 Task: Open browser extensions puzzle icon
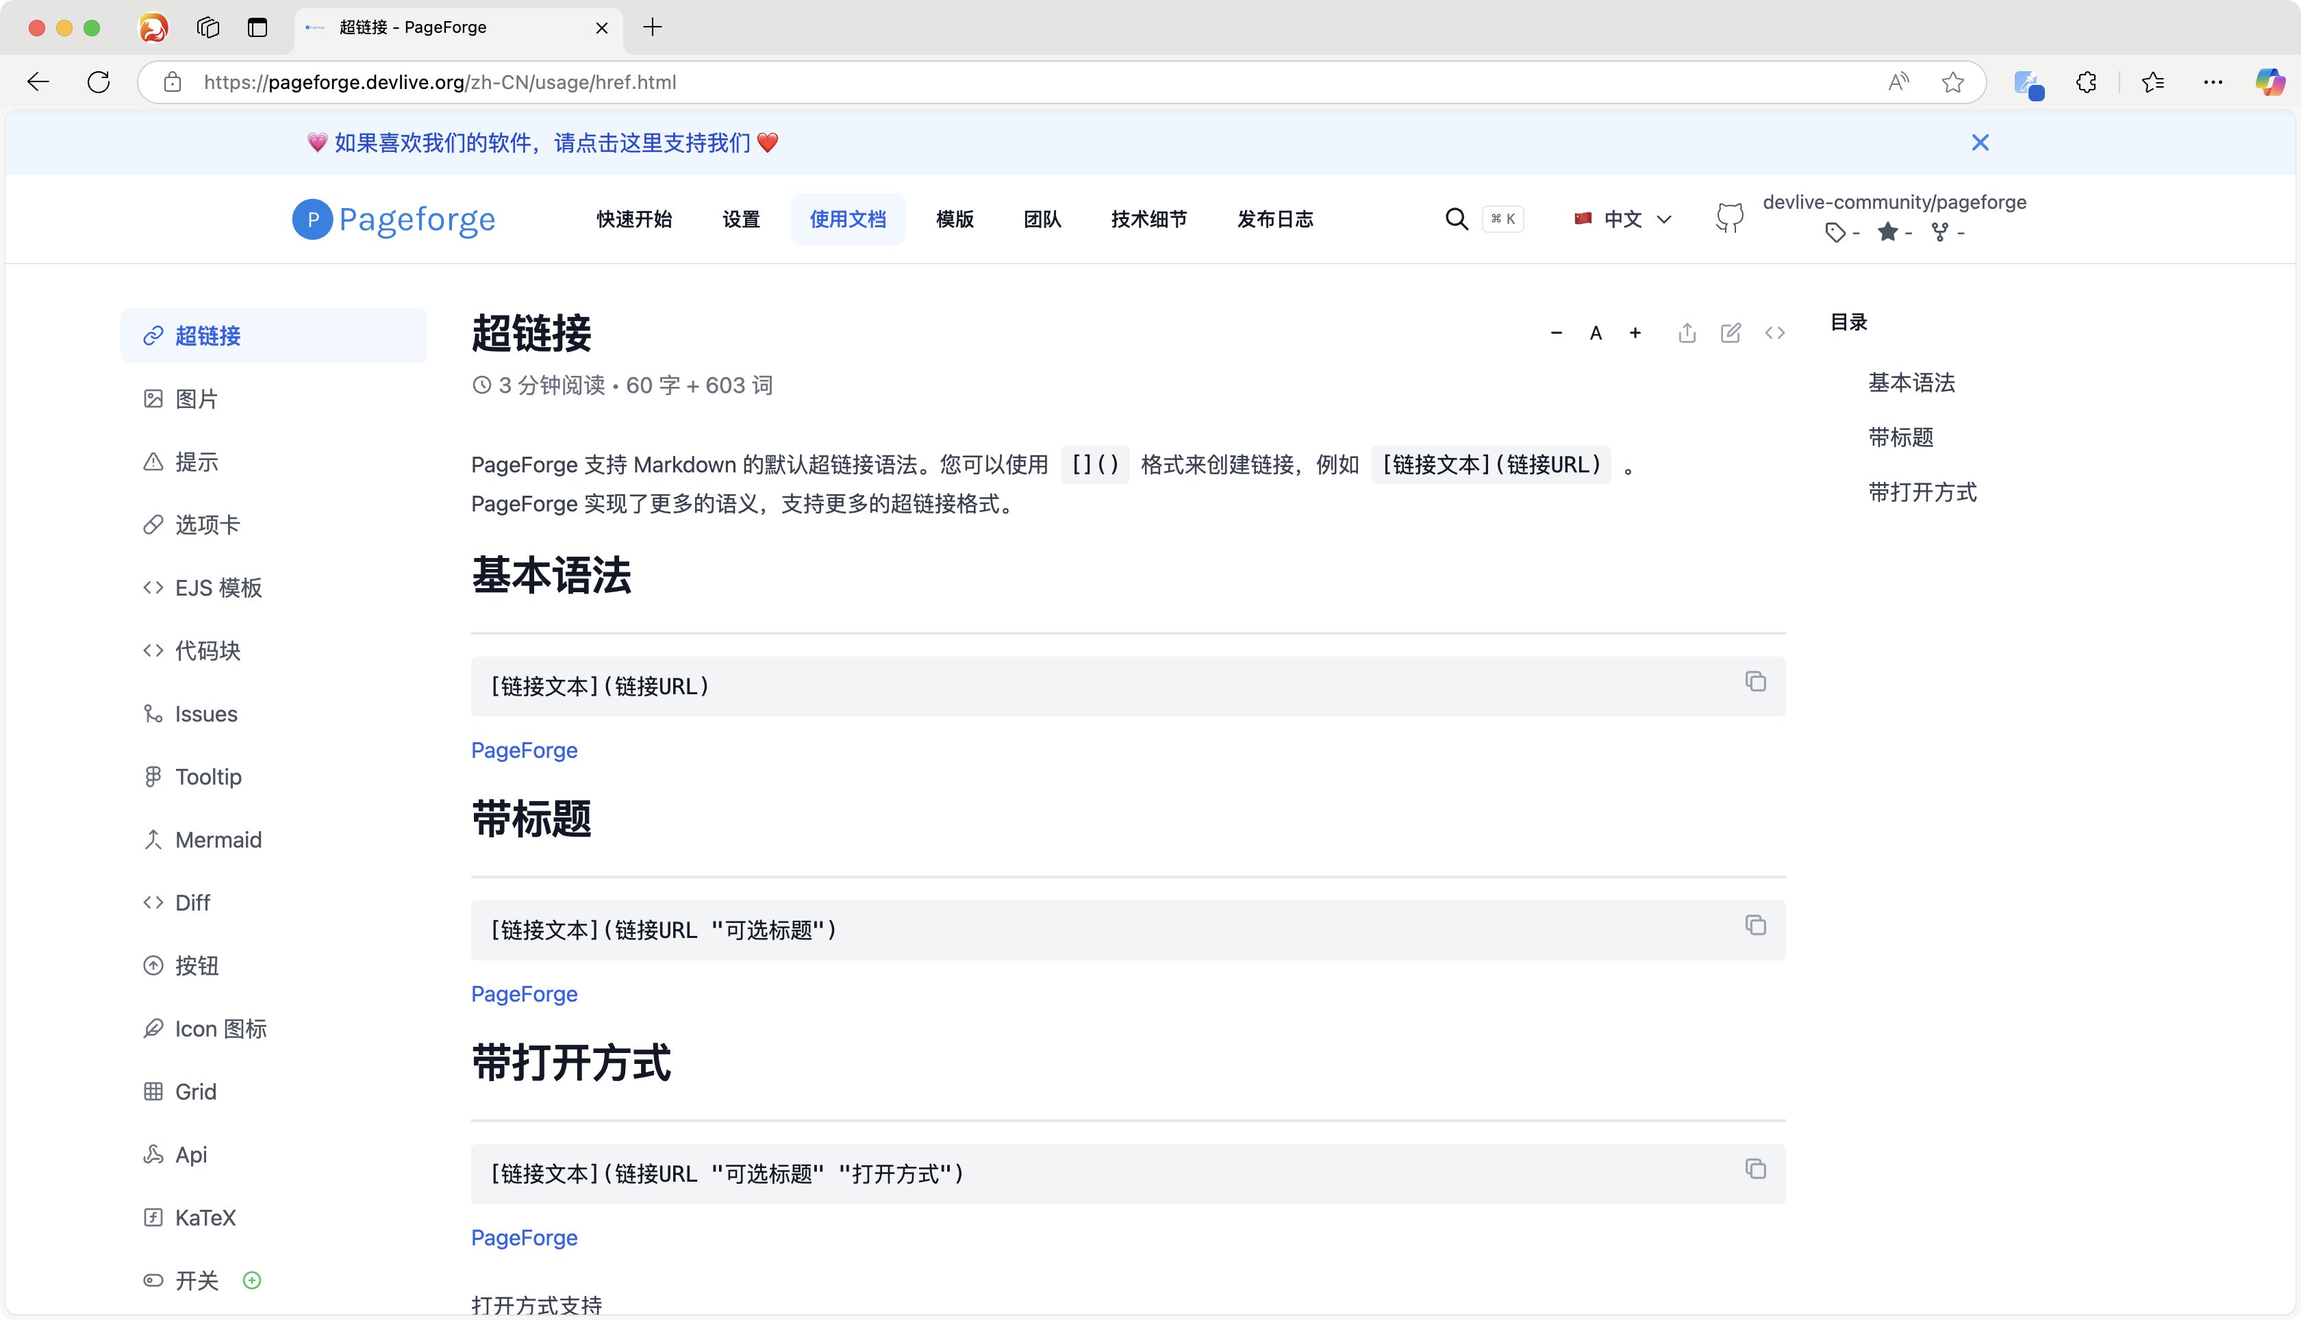pos(2086,82)
